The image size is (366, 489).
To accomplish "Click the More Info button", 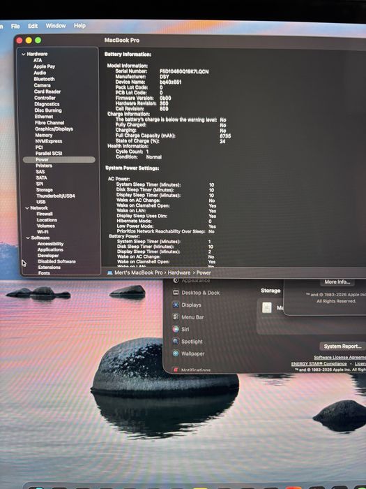I will (x=337, y=282).
